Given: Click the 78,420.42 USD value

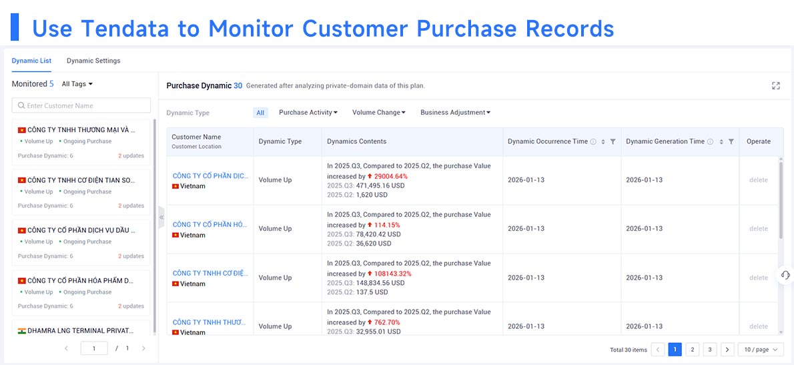Looking at the screenshot, I should (x=378, y=234).
